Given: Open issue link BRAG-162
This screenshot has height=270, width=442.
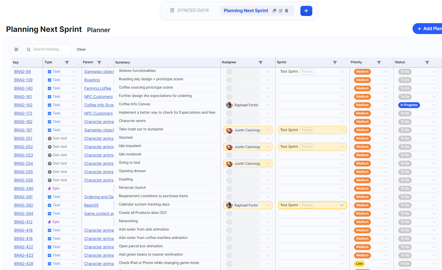Looking at the screenshot, I should (x=23, y=105).
